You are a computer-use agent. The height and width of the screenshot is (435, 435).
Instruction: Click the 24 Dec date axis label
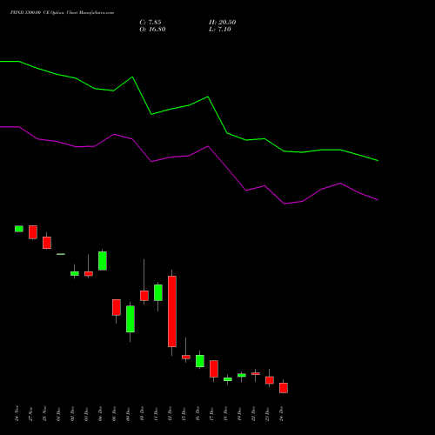pos(281,413)
